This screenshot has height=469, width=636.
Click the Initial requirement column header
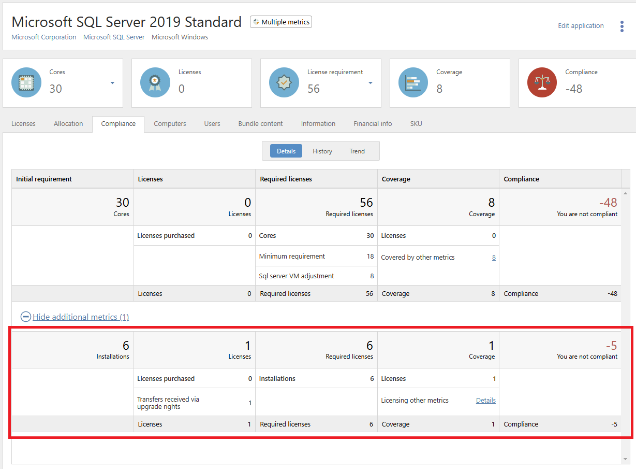click(x=73, y=179)
